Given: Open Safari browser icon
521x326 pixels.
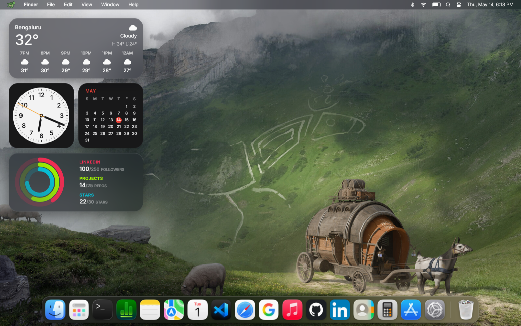Looking at the screenshot, I should pos(245,310).
